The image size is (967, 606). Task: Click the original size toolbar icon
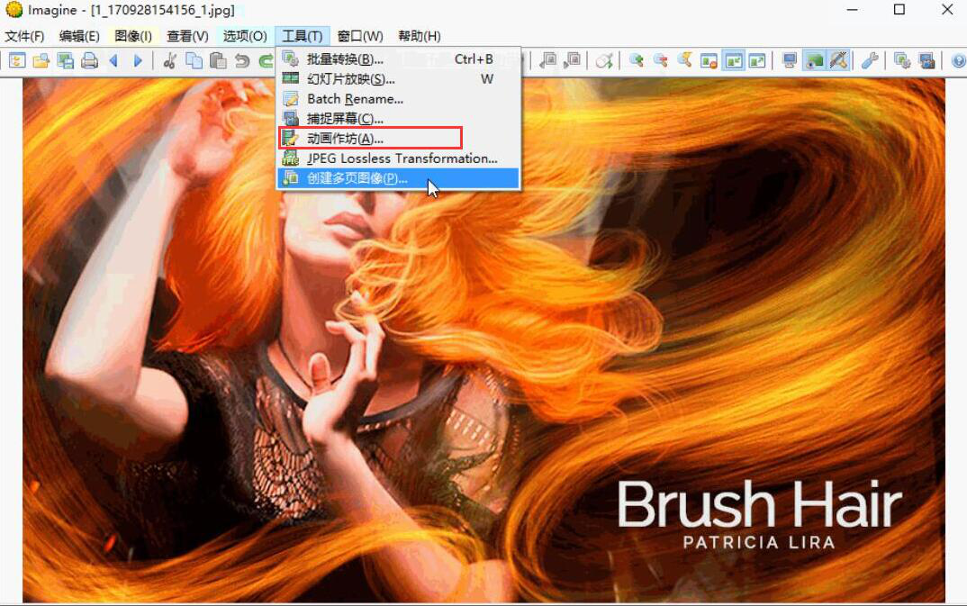point(709,60)
